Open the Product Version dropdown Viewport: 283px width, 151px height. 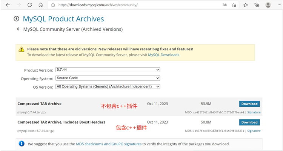tap(108, 69)
